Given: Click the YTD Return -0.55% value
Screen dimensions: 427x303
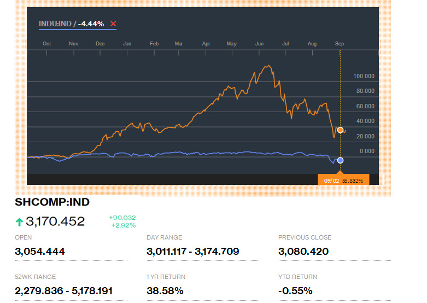Looking at the screenshot, I should pyautogui.click(x=295, y=290).
